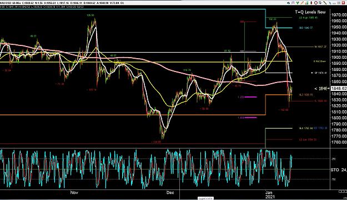The width and height of the screenshot is (347, 200).
Task: Click the gray dash toolbar icon
Action: (334, 3)
